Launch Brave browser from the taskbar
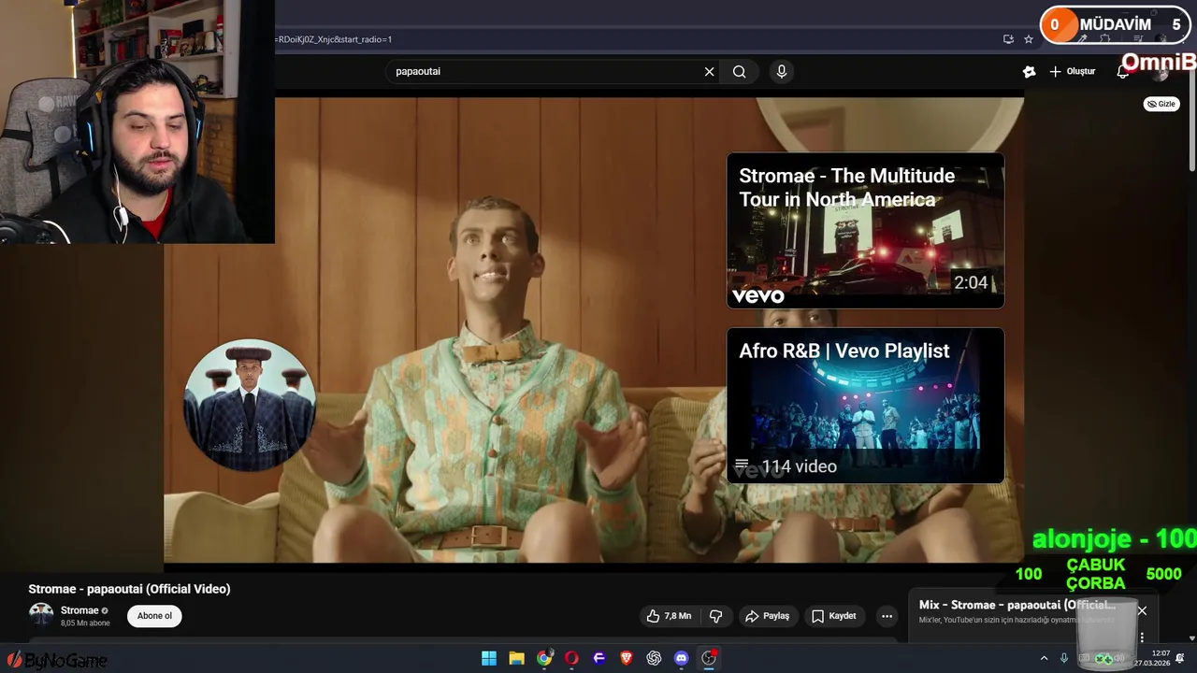 627,658
